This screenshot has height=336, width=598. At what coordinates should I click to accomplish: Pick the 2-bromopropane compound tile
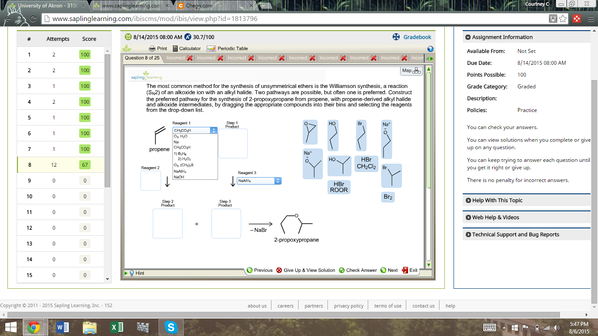point(391,176)
